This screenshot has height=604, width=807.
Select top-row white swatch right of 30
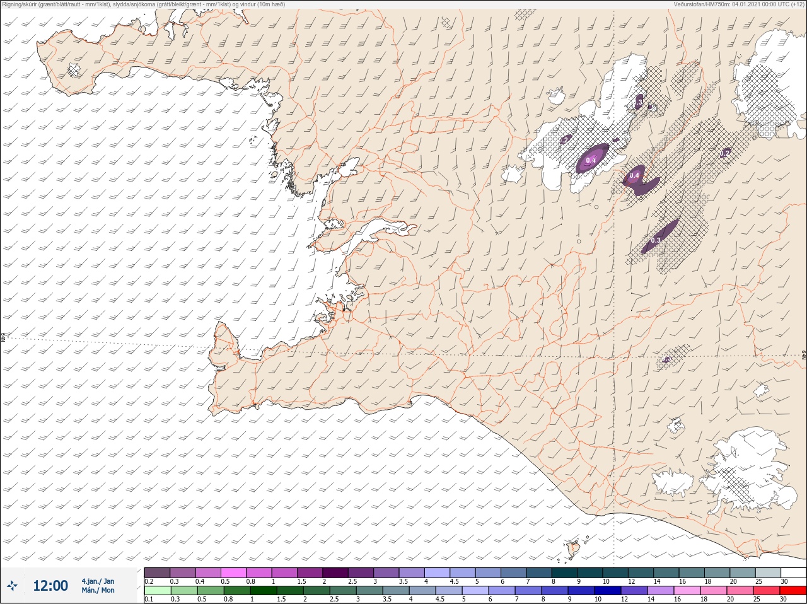[x=793, y=572]
